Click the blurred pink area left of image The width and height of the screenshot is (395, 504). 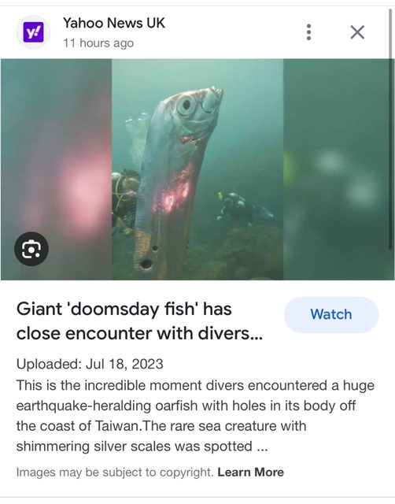pyautogui.click(x=56, y=169)
